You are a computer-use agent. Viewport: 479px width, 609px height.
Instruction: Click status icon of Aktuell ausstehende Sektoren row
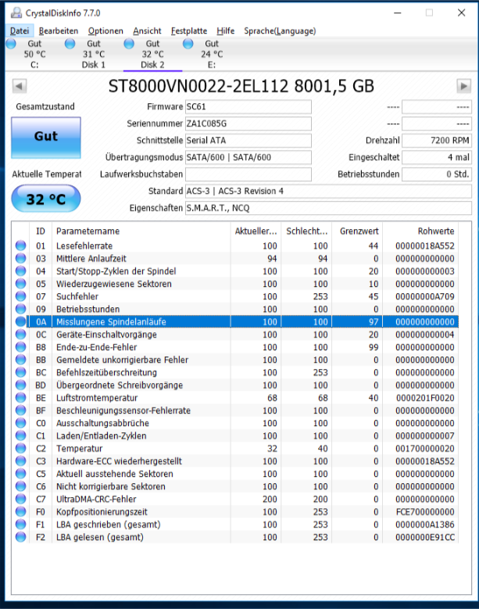(20, 474)
